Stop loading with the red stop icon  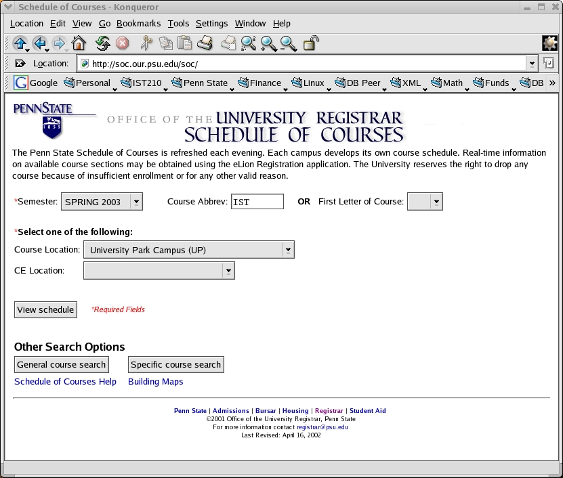[123, 43]
